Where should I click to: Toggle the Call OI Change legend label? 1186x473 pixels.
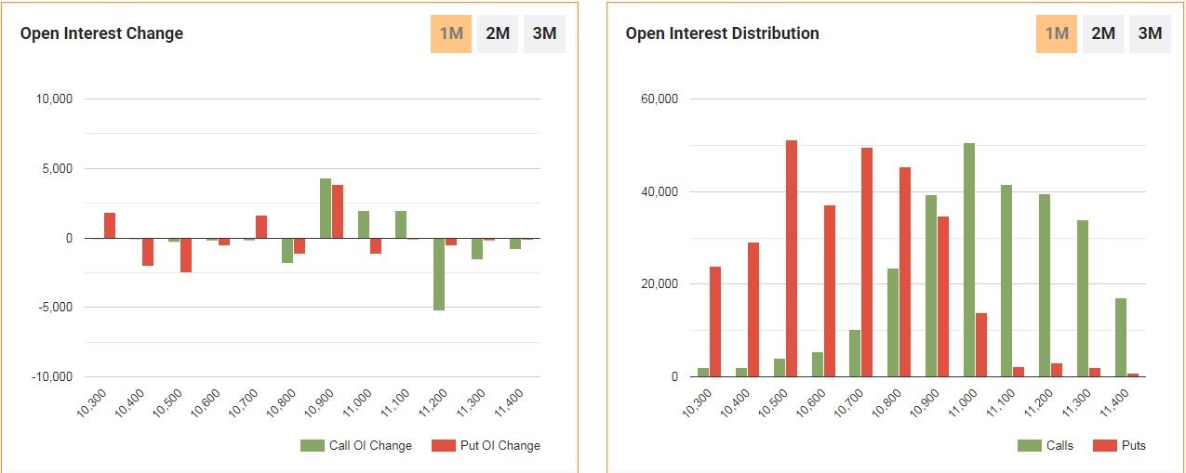coord(370,445)
